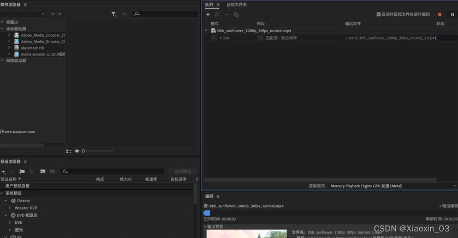The width and height of the screenshot is (458, 238).
Task: Click the 目标速率 column header
Action: (179, 179)
